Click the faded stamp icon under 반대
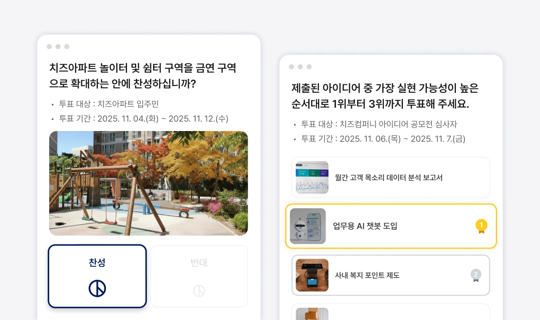Image resolution: width=540 pixels, height=320 pixels. [199, 291]
